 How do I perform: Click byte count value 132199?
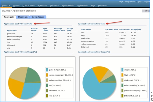[122, 35]
